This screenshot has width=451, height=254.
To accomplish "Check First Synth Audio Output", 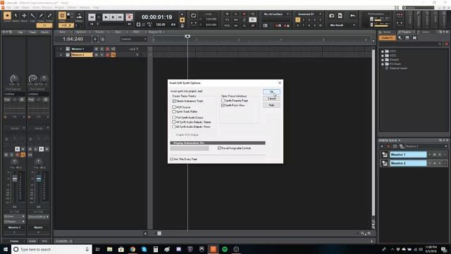I will coord(174,118).
